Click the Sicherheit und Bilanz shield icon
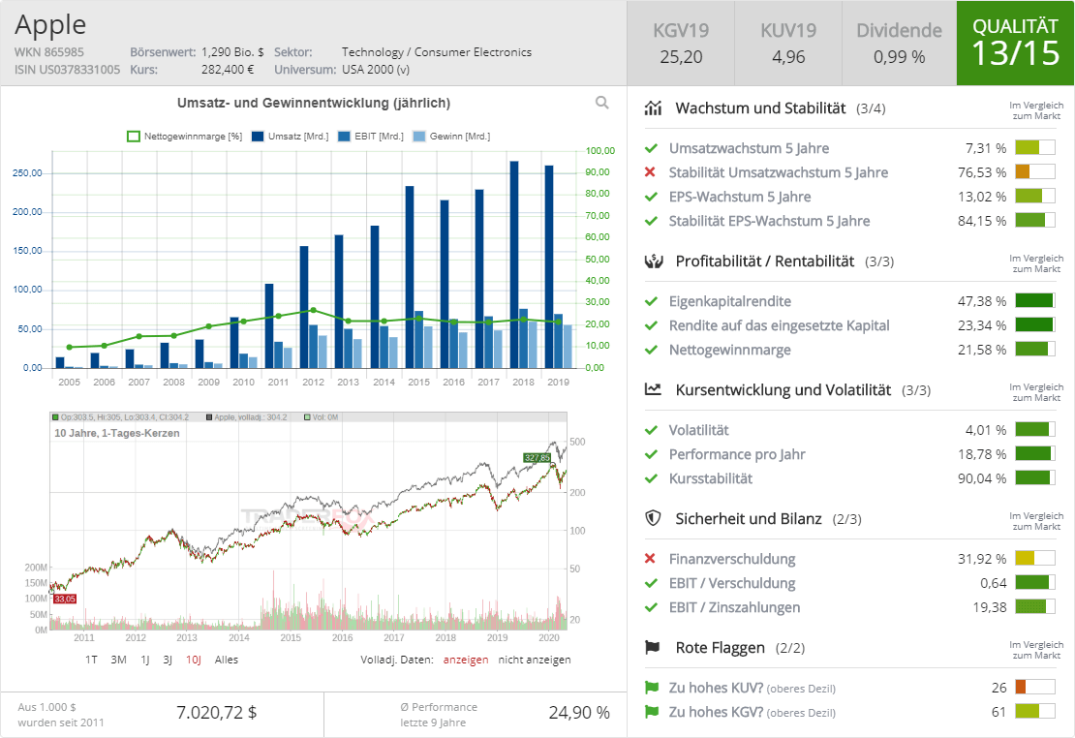Image resolution: width=1075 pixels, height=738 pixels. pos(654,518)
